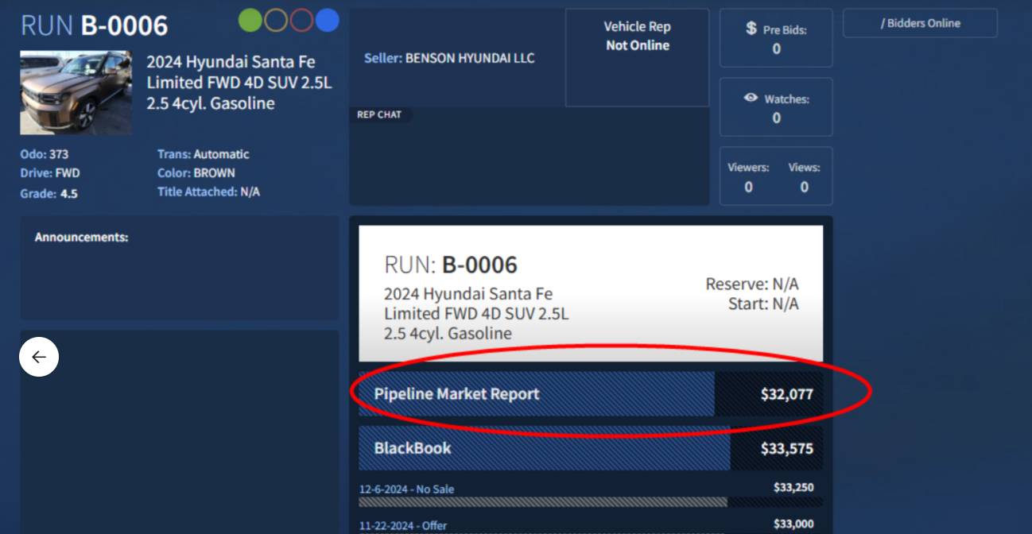Click the Watches eye icon
This screenshot has width=1032, height=534.
[751, 98]
